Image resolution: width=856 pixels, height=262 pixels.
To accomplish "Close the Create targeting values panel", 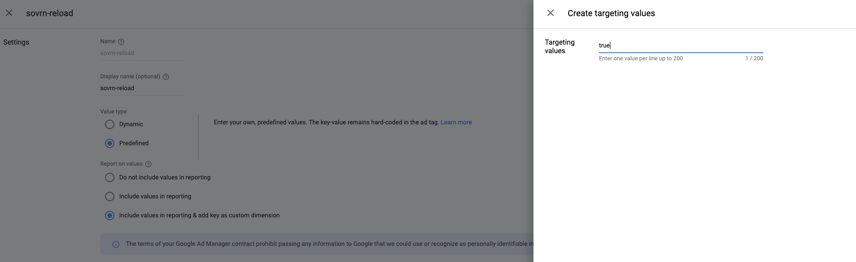I will [x=551, y=13].
